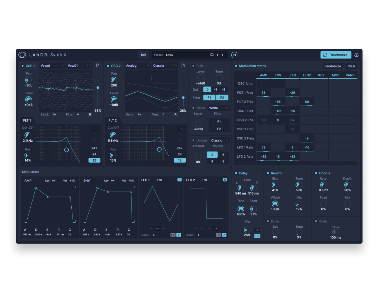Disable the Chorus effect
378x293 pixels.
click(x=316, y=173)
